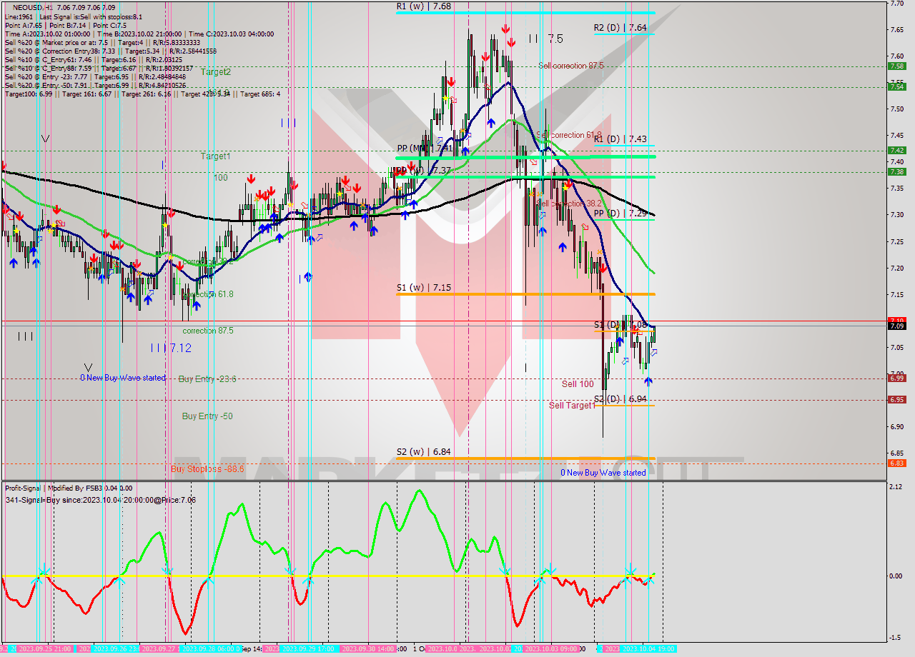This screenshot has width=915, height=657.
Task: Click the 'S2 (D) | 6.94' support label
Action: (620, 399)
